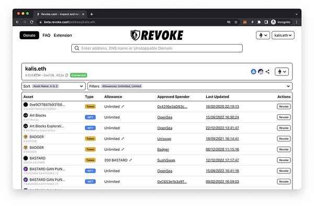Viewport: 314px width, 206px height.
Task: Revoke the 200 BASTARD SushiSwap allowance
Action: (284, 160)
